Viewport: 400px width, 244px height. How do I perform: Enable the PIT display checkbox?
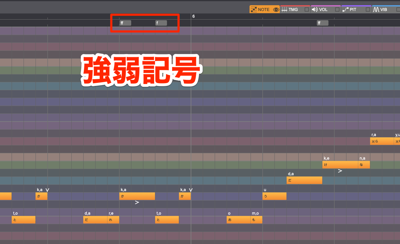point(368,9)
